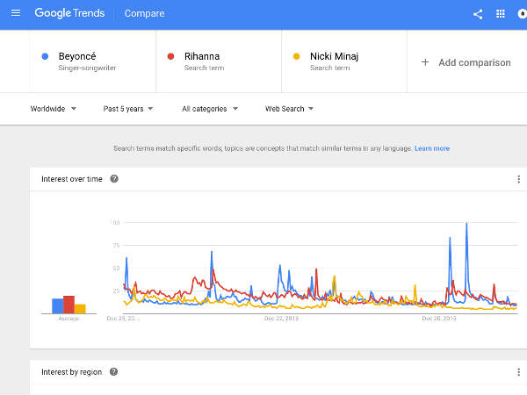527x395 pixels.
Task: Open help for Interest by region
Action: point(114,372)
